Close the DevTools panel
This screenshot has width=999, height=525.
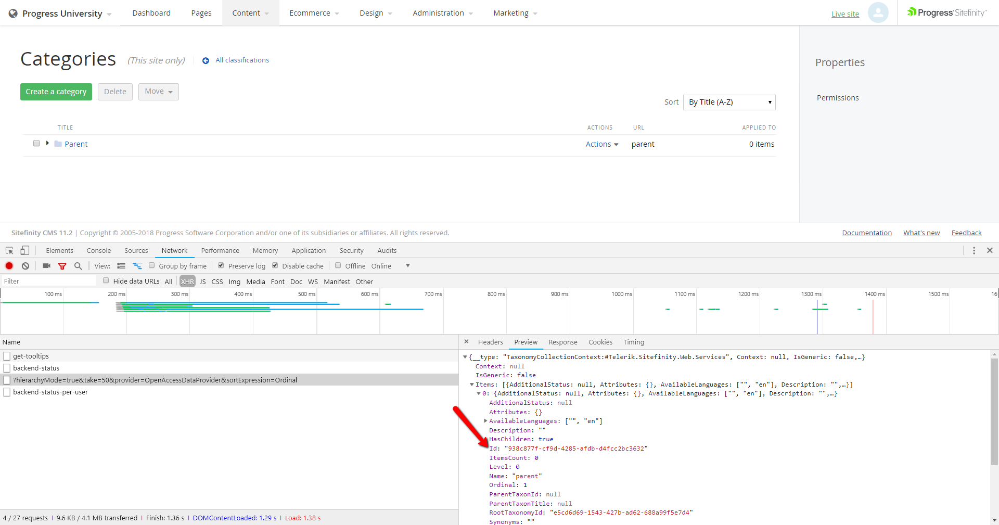tap(990, 250)
